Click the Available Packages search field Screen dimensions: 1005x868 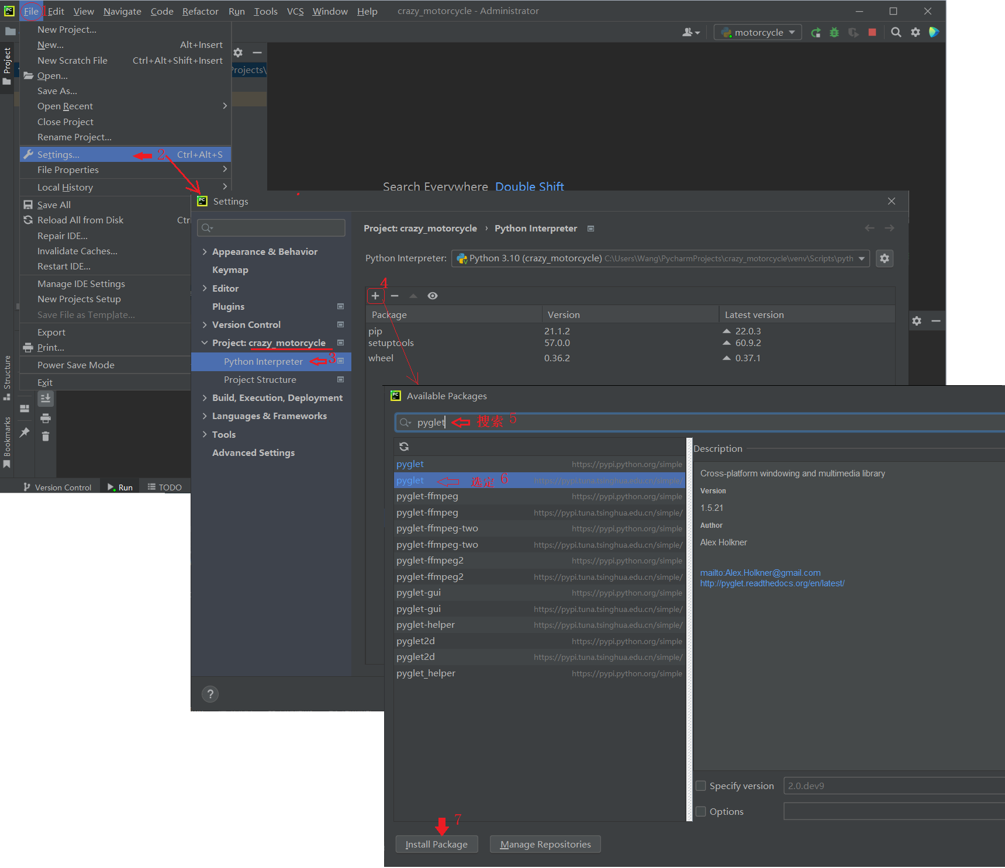pos(699,422)
